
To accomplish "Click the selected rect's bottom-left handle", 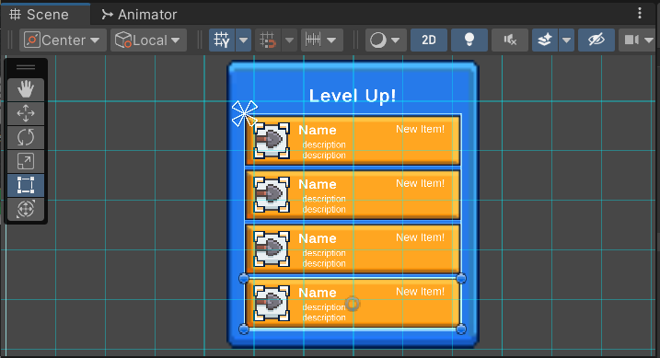I will (244, 329).
